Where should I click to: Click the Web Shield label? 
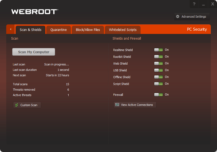120,64
